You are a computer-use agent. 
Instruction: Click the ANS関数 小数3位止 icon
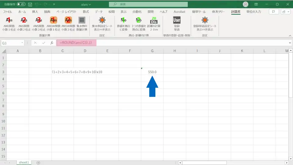[x=39, y=20]
